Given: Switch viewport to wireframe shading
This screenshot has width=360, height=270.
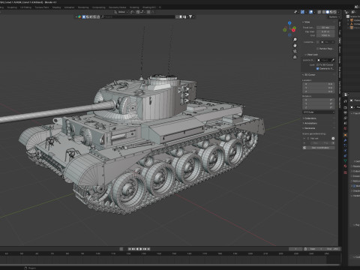Looking at the screenshot, I should coord(324,12).
